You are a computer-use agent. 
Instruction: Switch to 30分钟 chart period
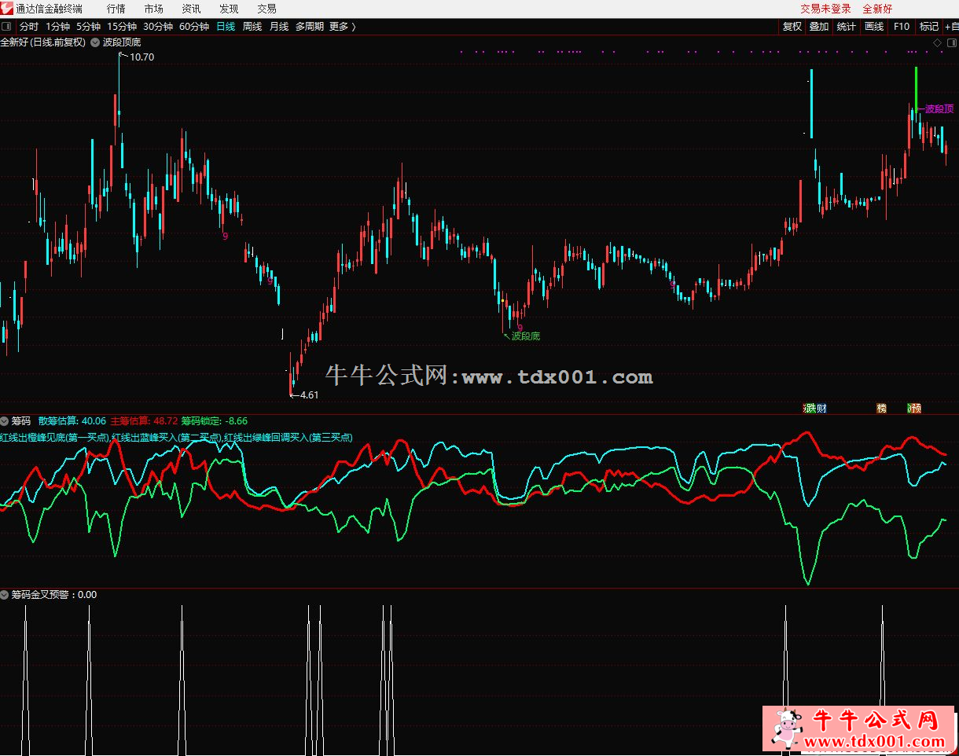pos(158,27)
